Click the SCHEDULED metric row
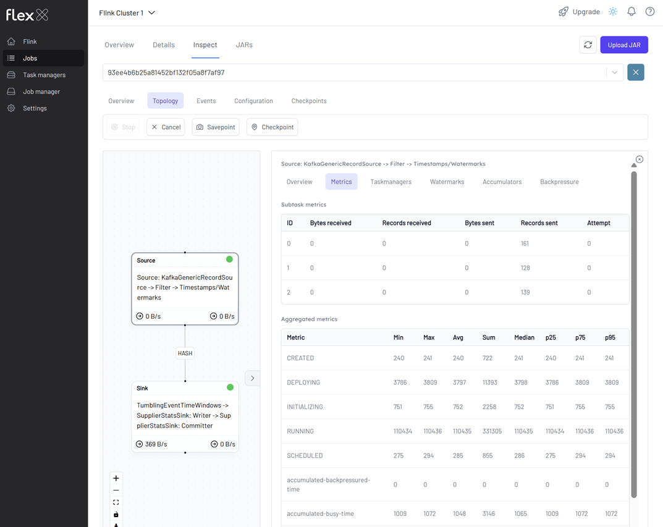The width and height of the screenshot is (663, 527). (455, 455)
